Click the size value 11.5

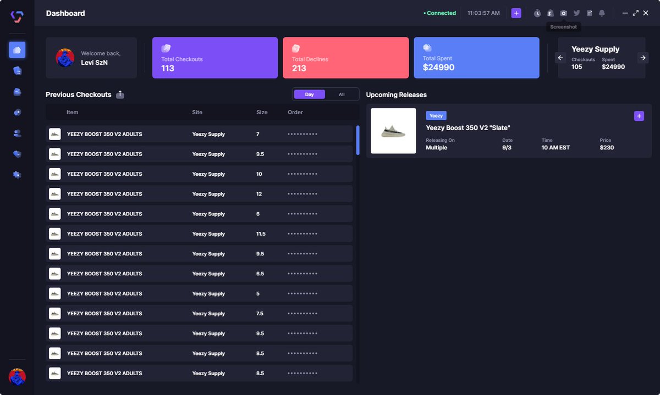(261, 234)
